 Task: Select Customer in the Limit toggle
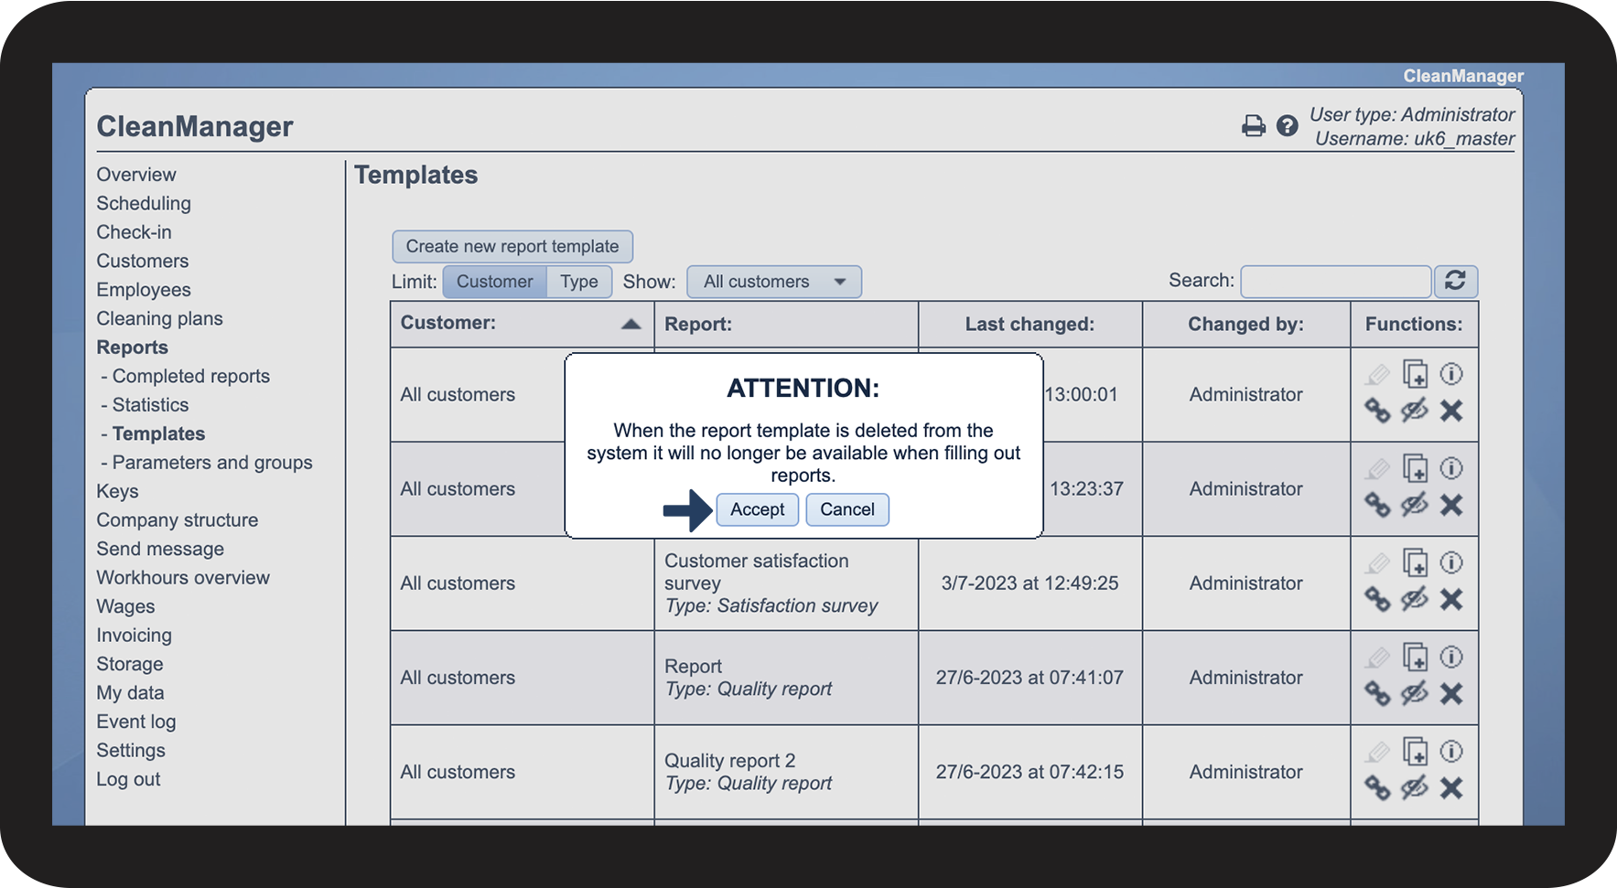tap(494, 282)
